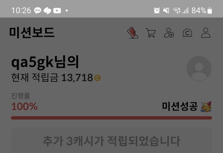This screenshot has width=223, height=153.
Task: Click the red progress bar
Action: point(111,118)
